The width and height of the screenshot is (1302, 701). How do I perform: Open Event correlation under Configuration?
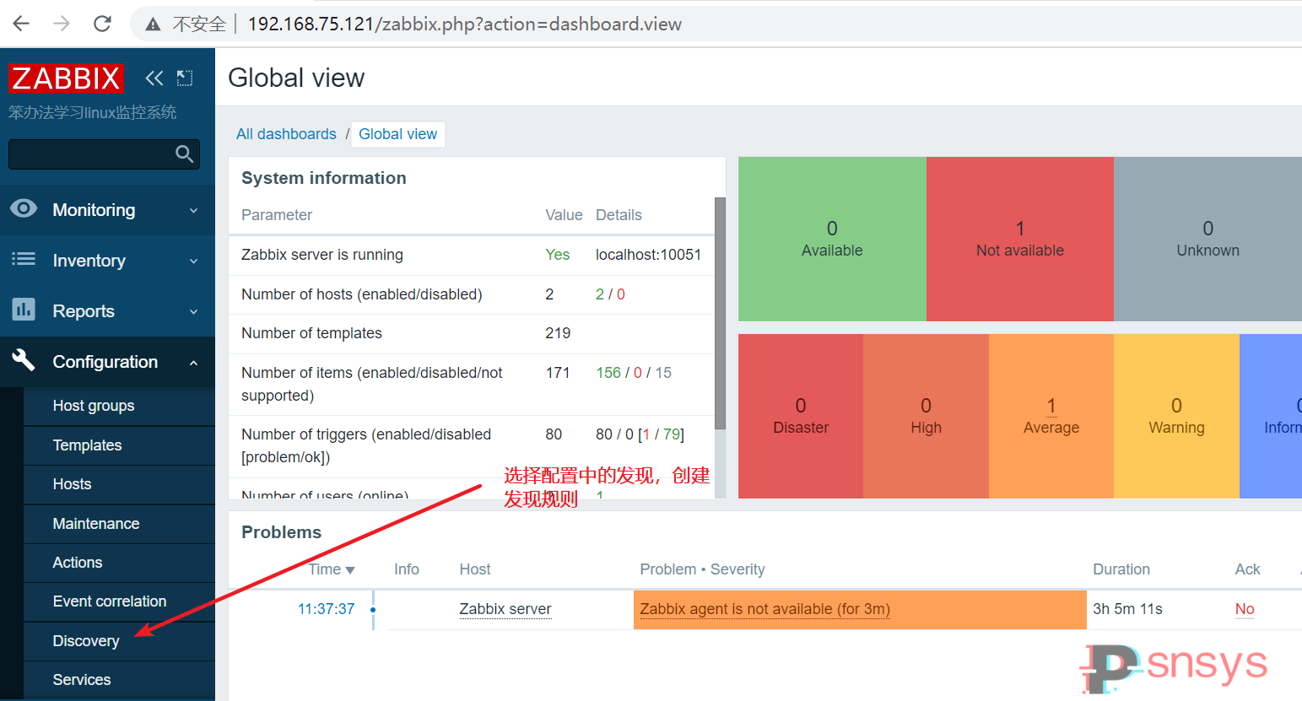coord(110,601)
